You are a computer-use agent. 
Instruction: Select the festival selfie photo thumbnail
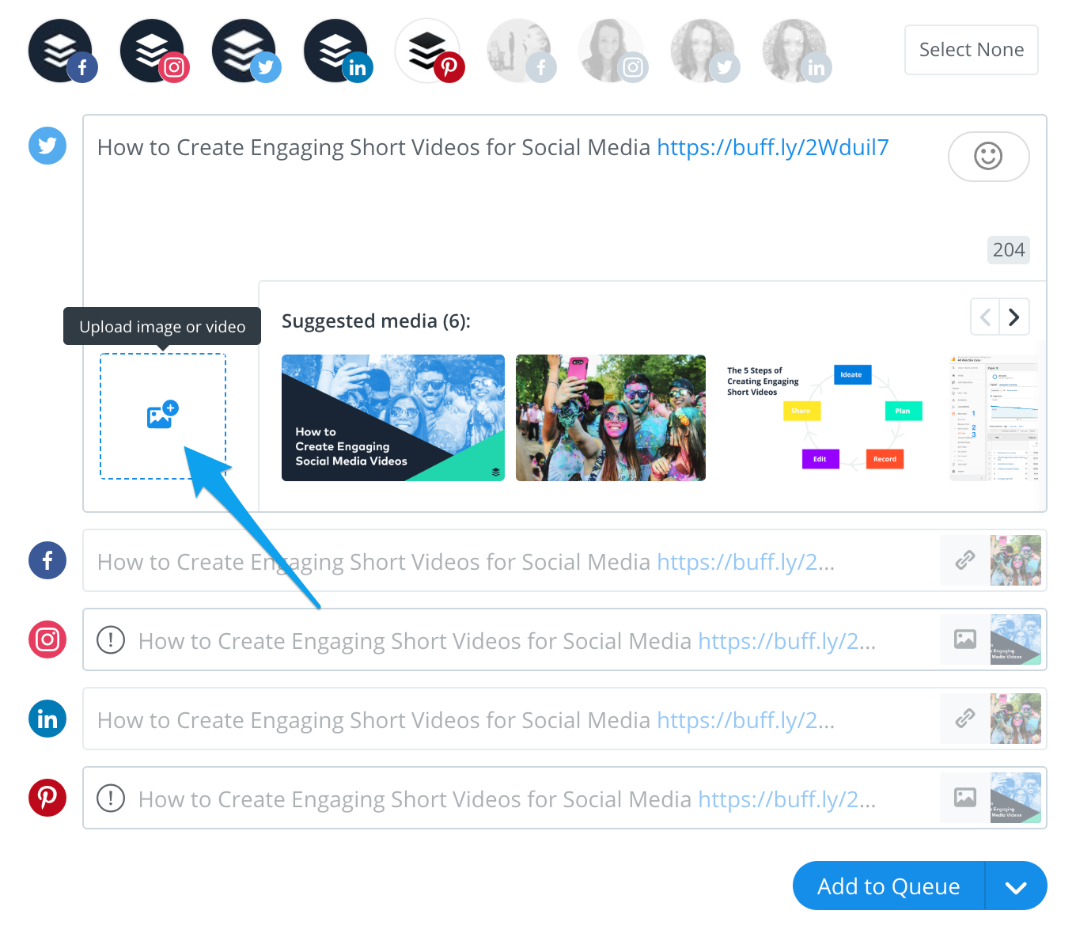tap(611, 418)
